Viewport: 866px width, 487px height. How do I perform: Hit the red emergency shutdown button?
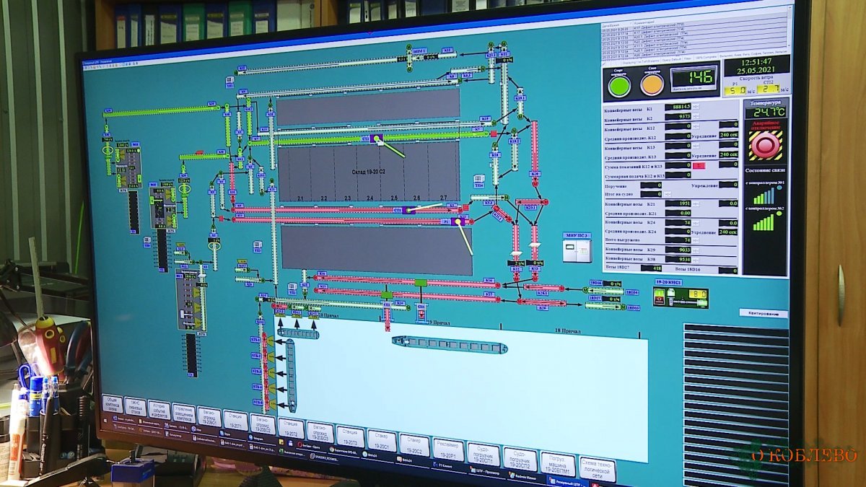click(766, 146)
